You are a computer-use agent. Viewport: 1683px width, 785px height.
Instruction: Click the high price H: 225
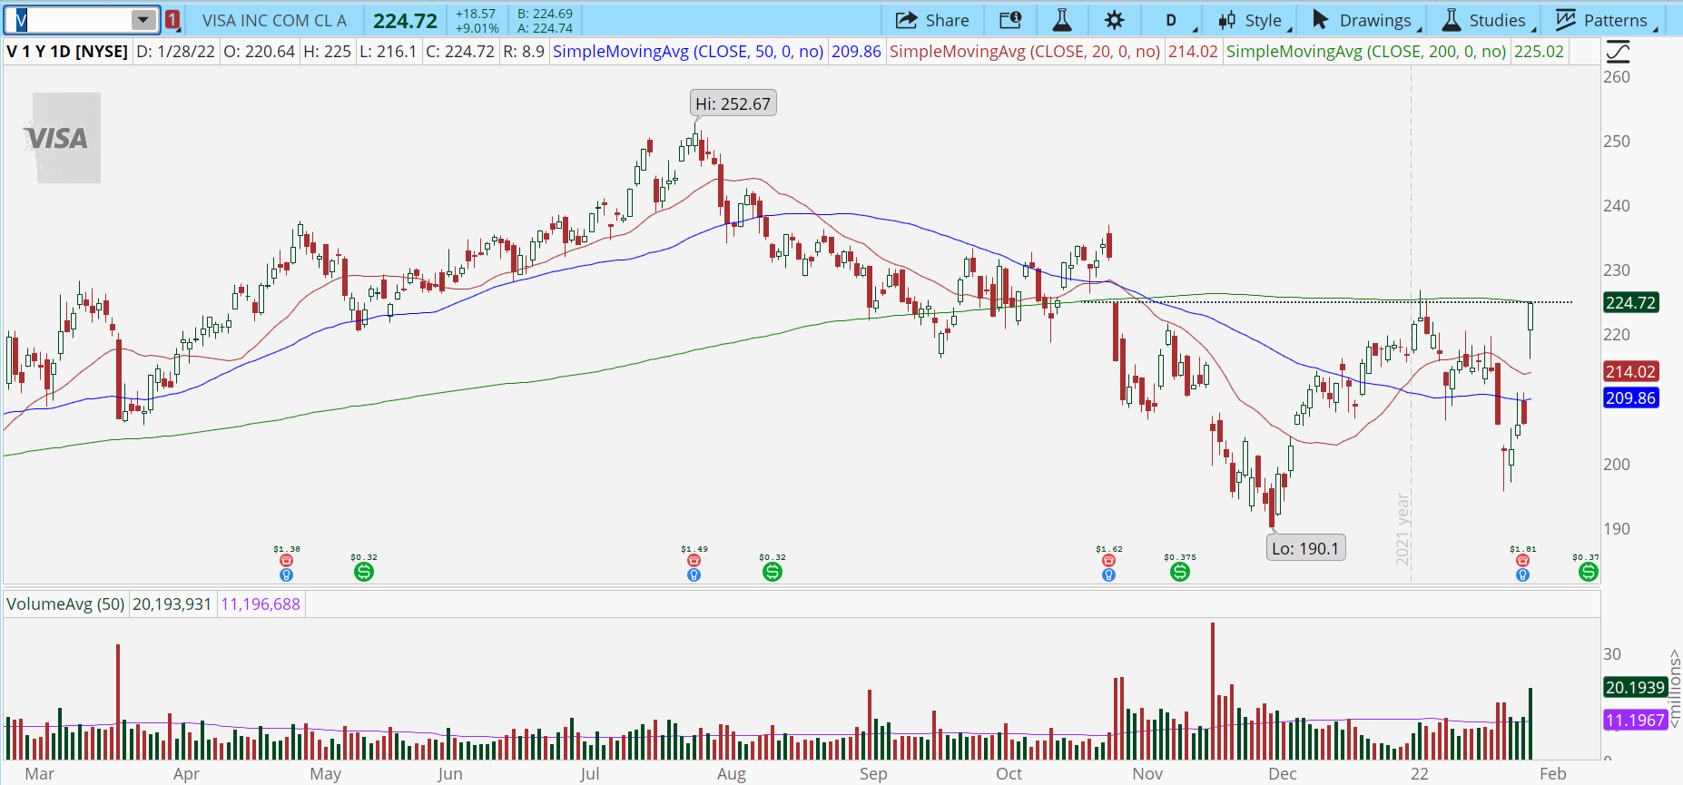click(x=327, y=52)
